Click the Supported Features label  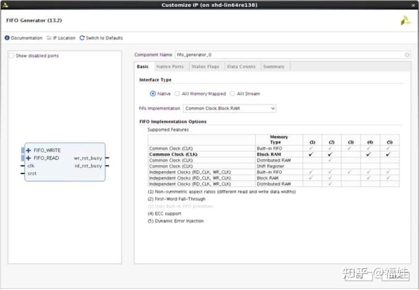pos(168,130)
